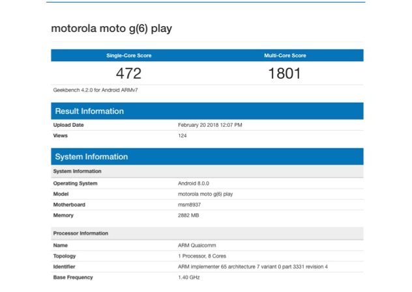Select the ARM implementer identifier string

[252, 267]
